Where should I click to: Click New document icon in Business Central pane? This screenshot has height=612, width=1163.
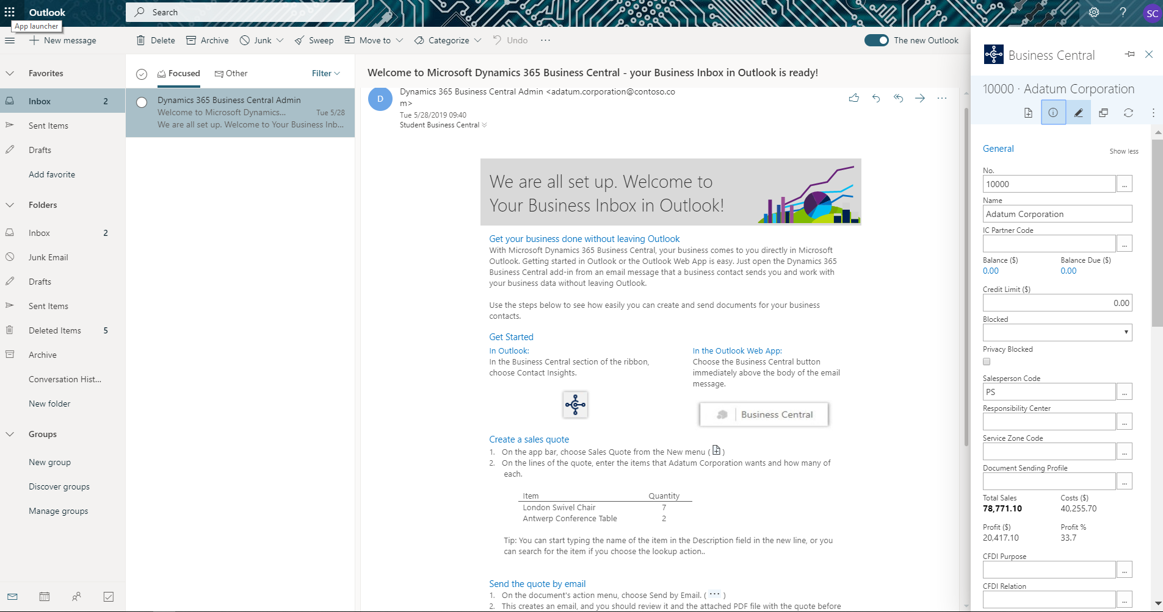(x=1028, y=113)
